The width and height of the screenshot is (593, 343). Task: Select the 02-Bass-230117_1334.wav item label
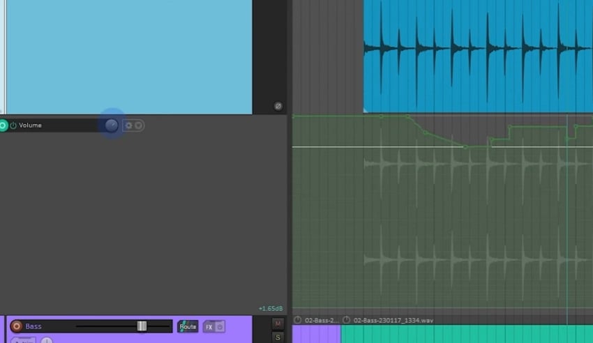click(393, 320)
